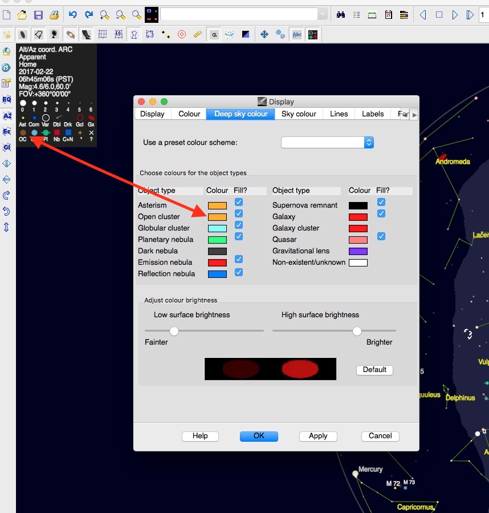Open the Labels tab
This screenshot has width=489, height=513.
pos(373,114)
